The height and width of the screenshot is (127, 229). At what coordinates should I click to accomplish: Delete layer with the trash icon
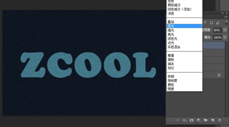[220, 120]
